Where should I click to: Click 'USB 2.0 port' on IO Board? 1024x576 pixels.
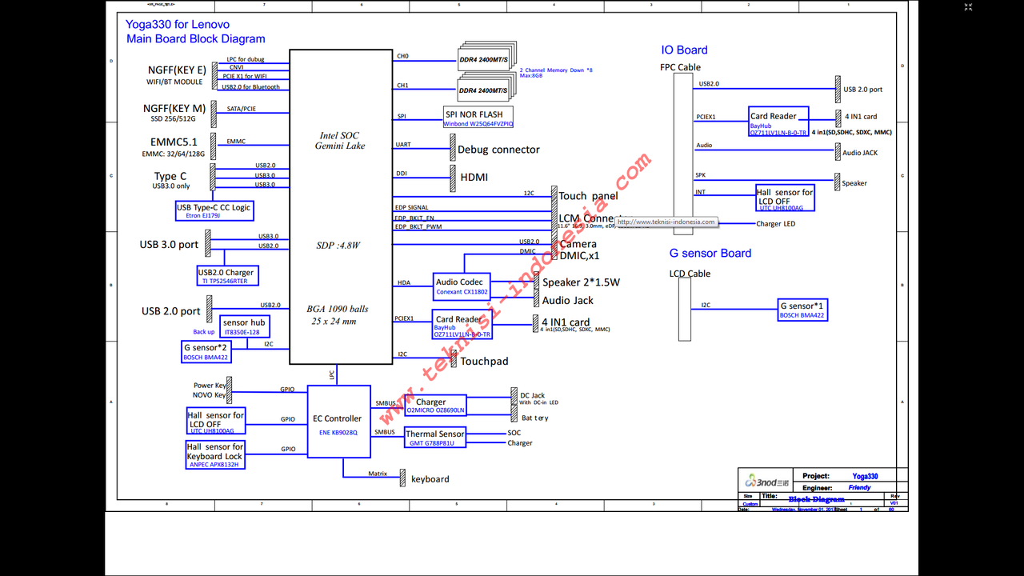tap(863, 90)
